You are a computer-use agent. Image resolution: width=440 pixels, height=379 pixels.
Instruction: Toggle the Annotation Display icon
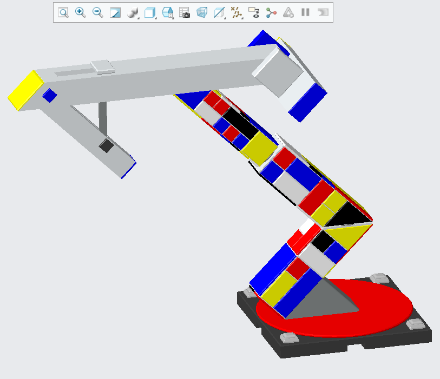[x=254, y=12]
